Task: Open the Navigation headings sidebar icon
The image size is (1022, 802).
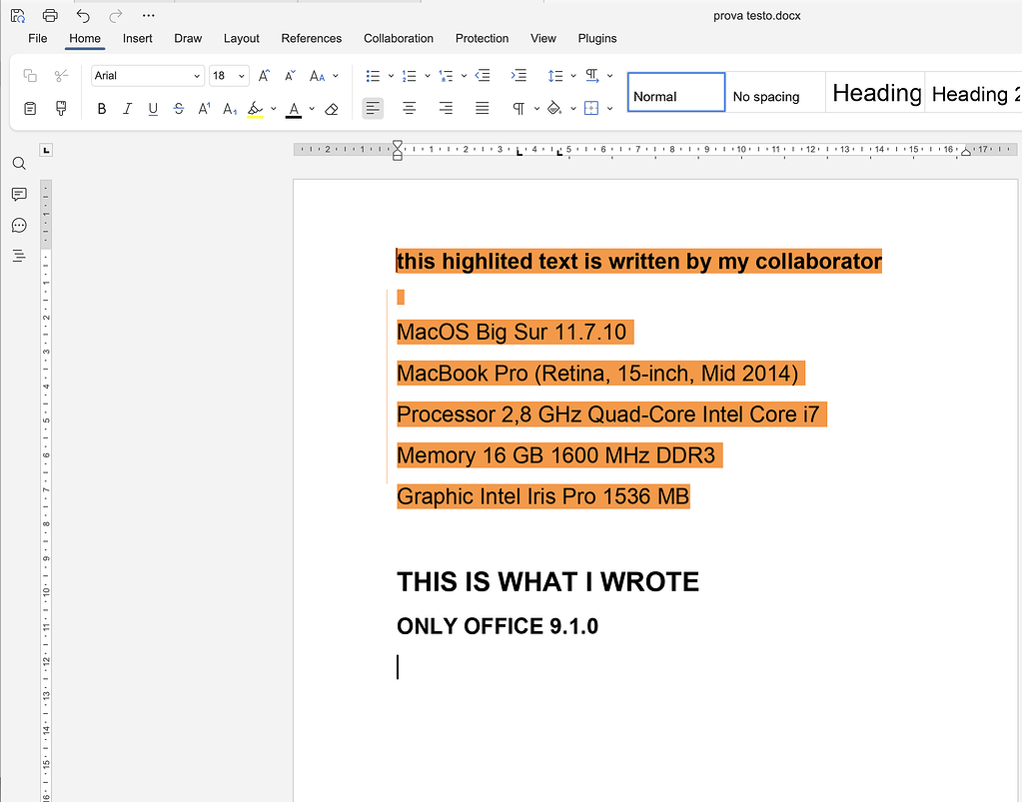Action: coord(18,256)
